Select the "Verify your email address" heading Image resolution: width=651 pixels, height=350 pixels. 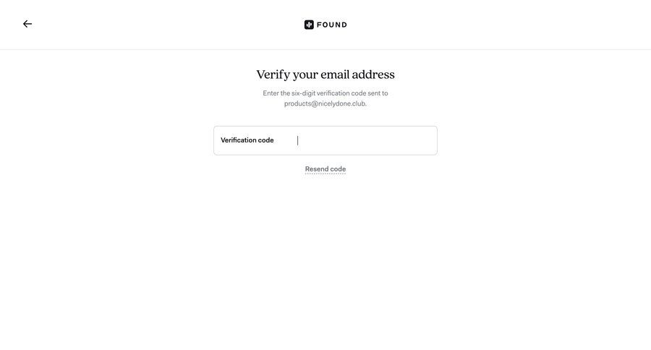coord(325,74)
